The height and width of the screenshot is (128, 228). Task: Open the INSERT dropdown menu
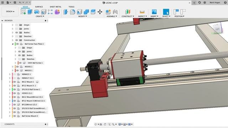(154, 16)
